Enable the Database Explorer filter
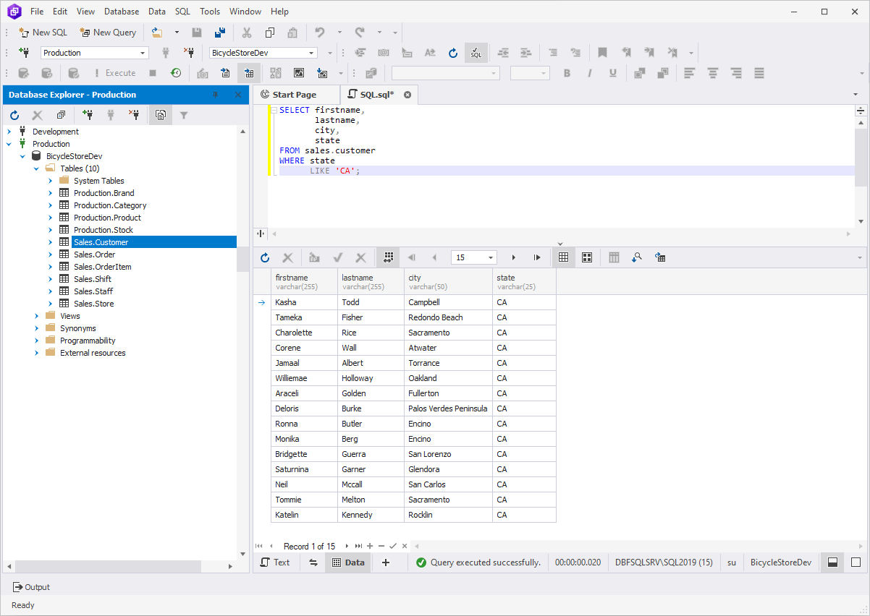 183,114
